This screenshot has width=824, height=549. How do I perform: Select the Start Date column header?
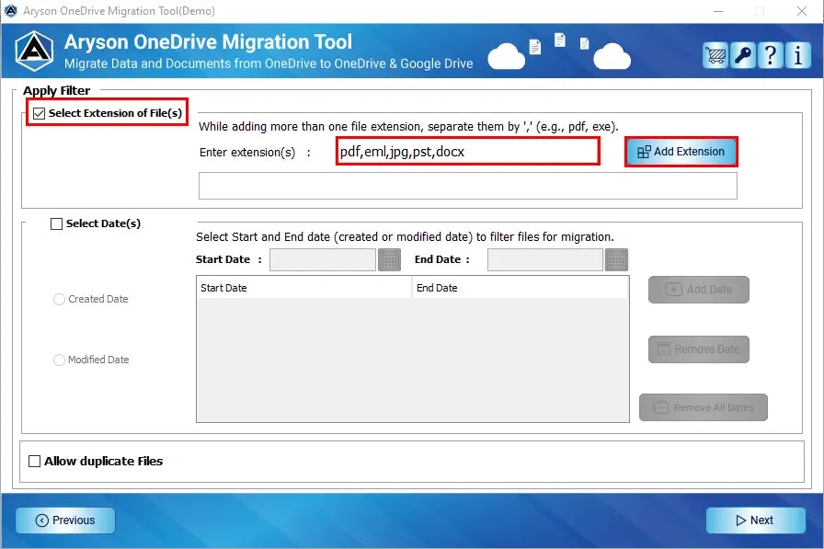pyautogui.click(x=303, y=288)
